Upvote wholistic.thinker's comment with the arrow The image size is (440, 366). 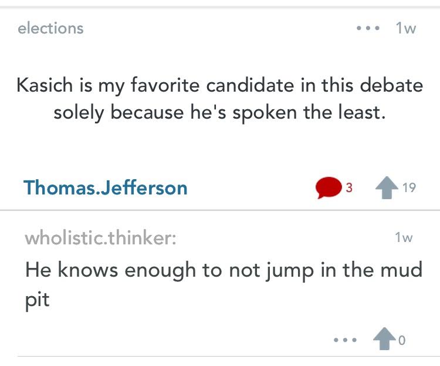click(384, 340)
